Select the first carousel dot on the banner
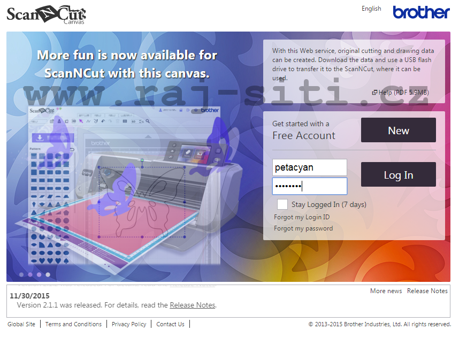Image resolution: width=459 pixels, height=353 pixels. pos(22,274)
